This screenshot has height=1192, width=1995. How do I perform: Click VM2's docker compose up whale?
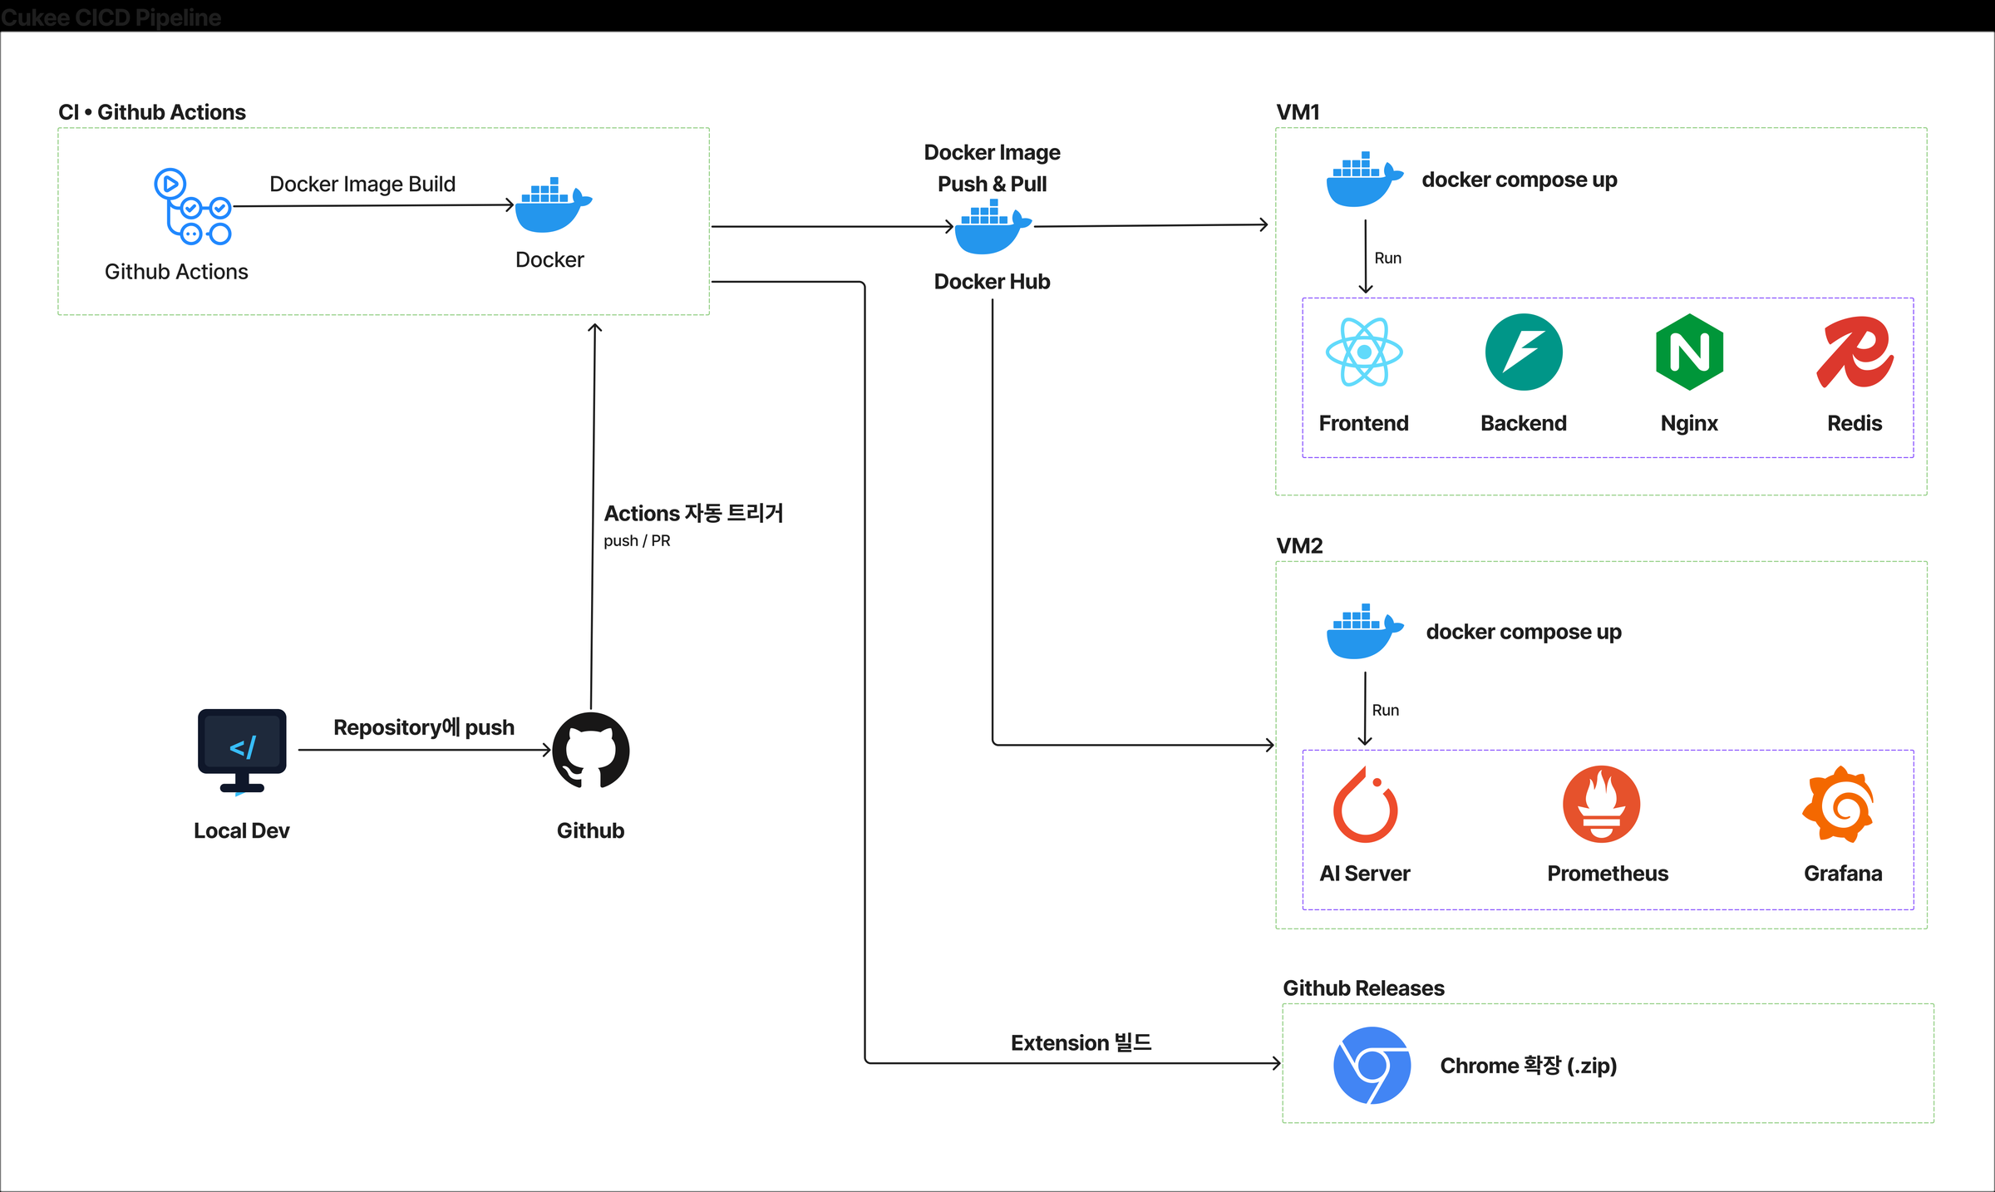coord(1365,631)
